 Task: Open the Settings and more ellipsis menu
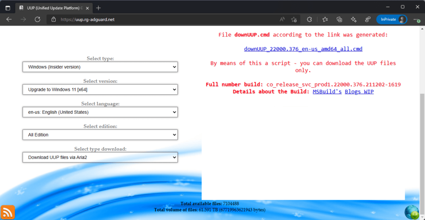(x=416, y=20)
